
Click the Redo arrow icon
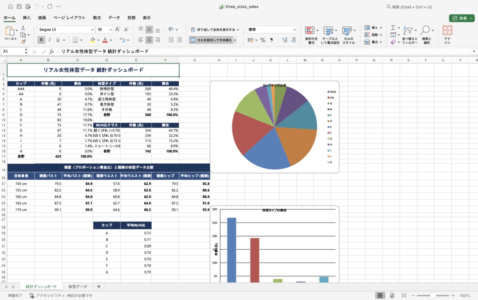click(x=49, y=7)
